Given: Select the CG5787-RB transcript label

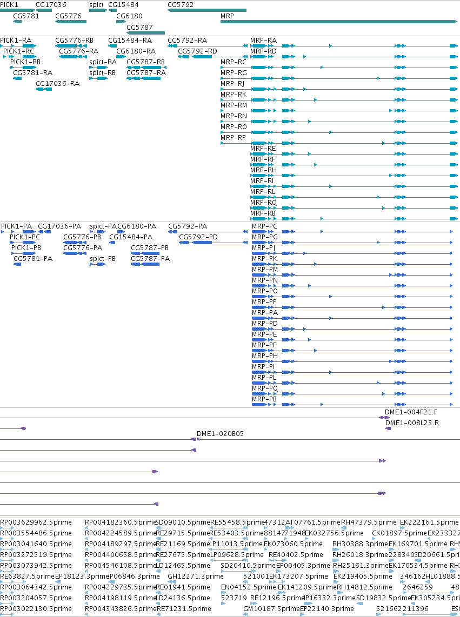Looking at the screenshot, I should pyautogui.click(x=145, y=62).
